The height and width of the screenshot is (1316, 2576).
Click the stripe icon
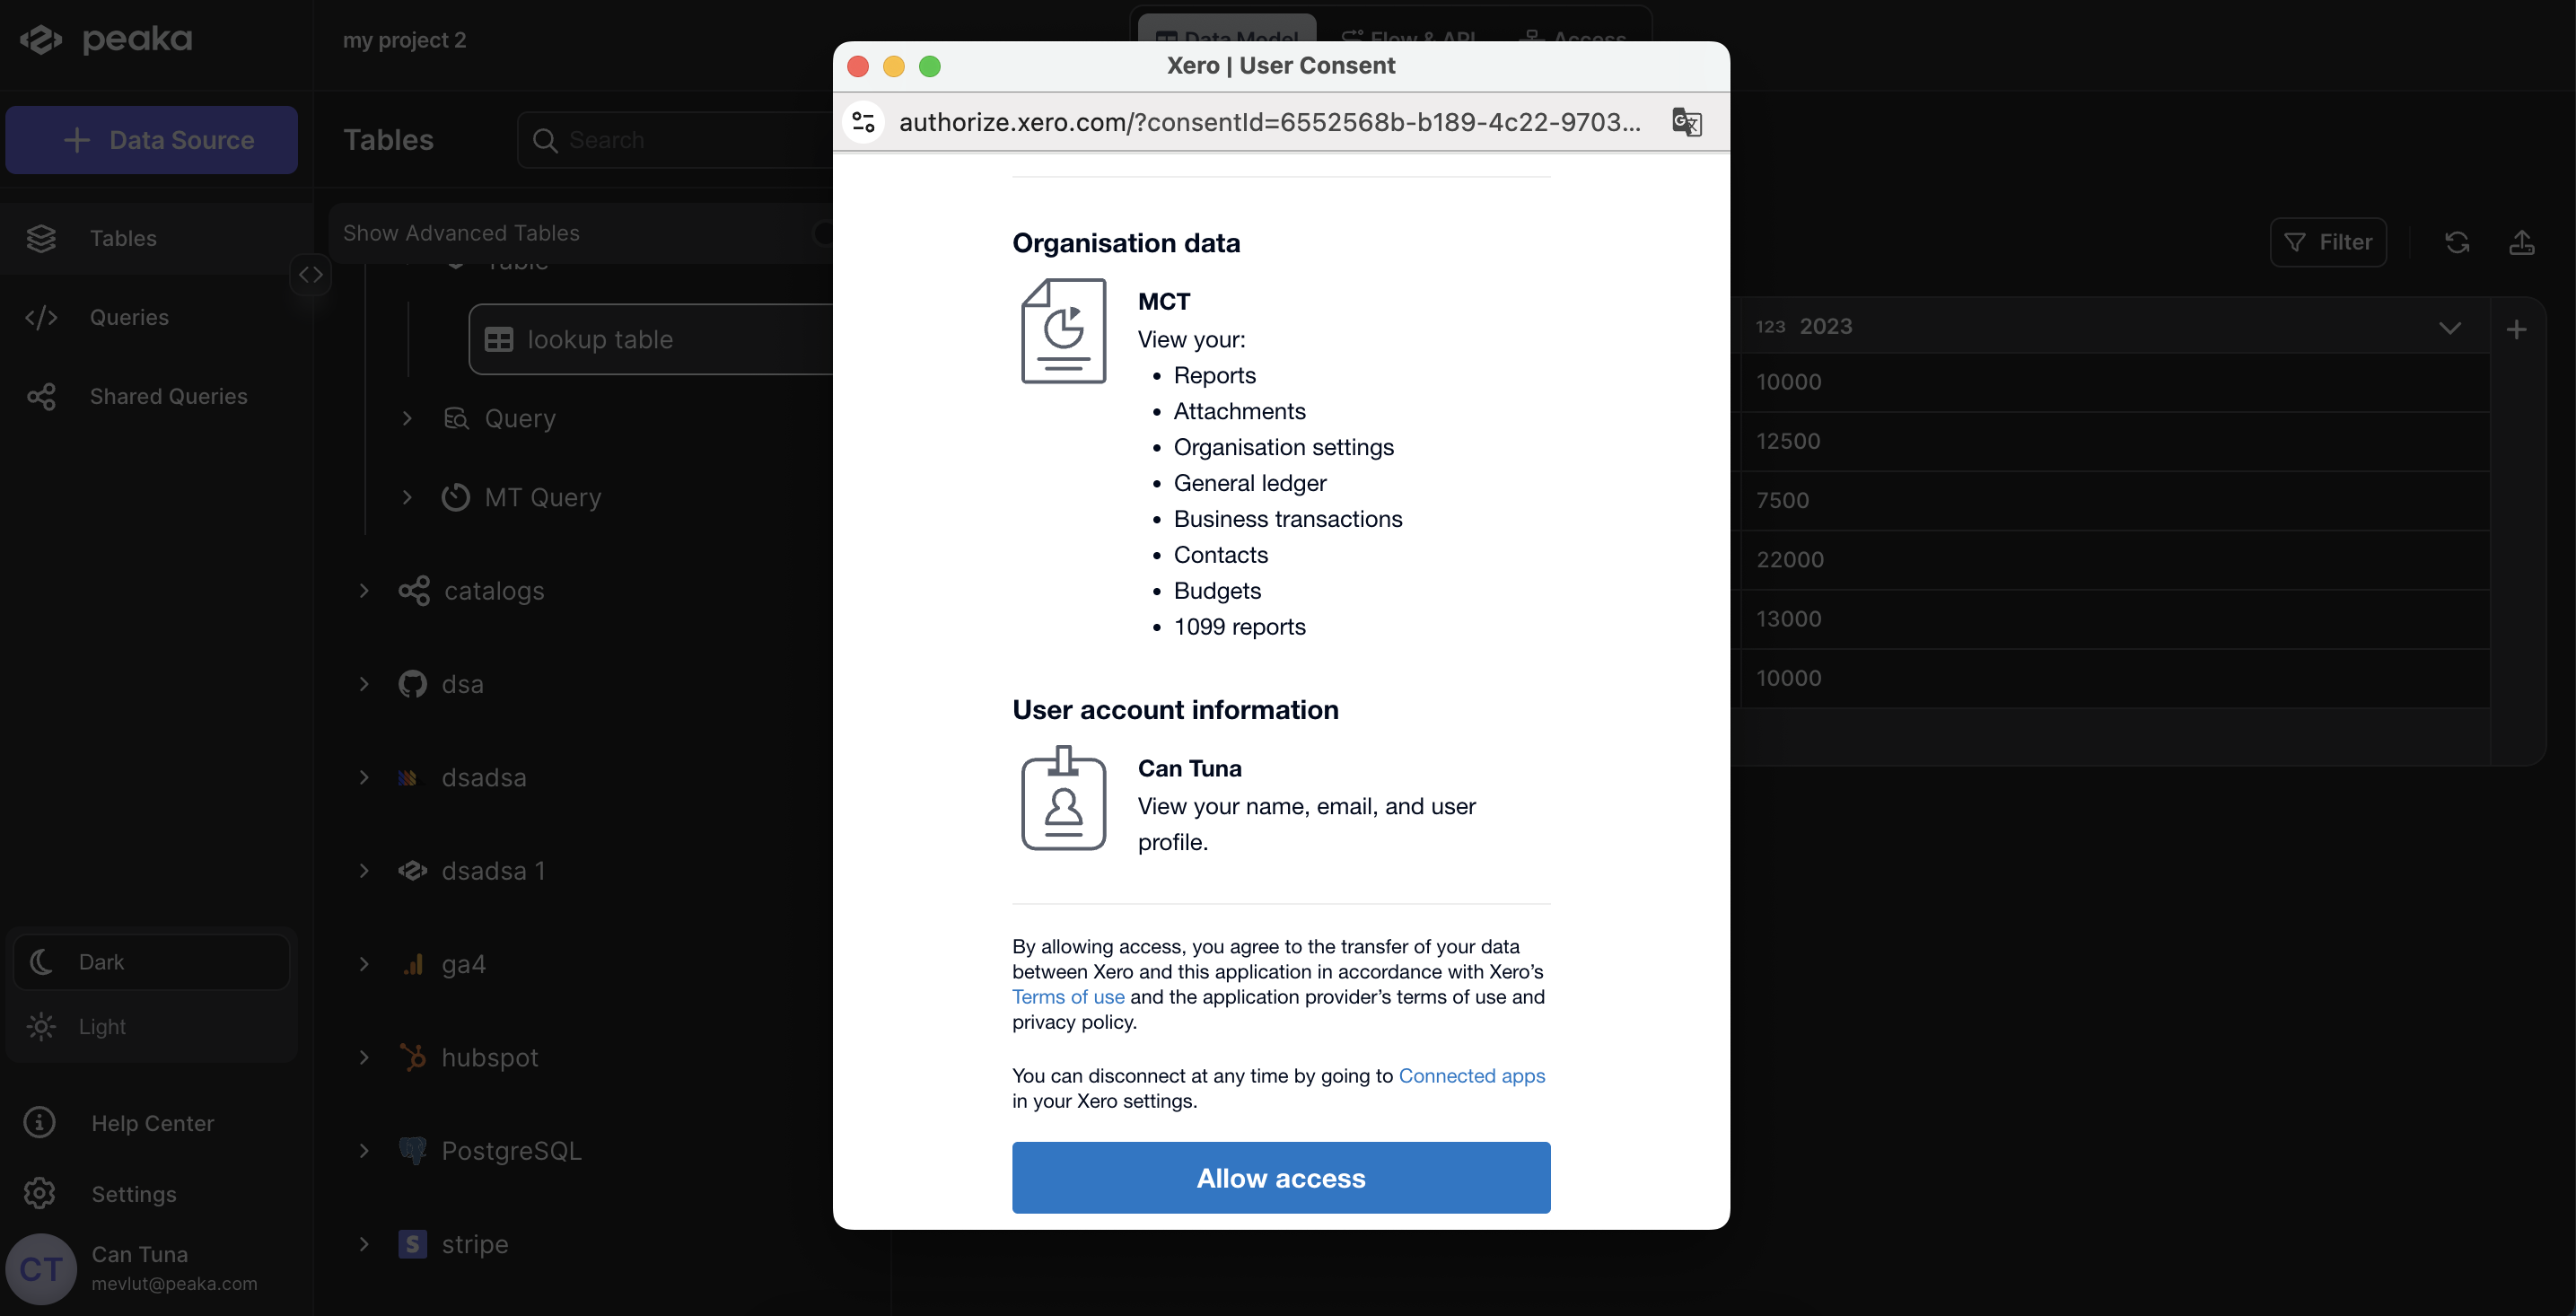[x=412, y=1243]
